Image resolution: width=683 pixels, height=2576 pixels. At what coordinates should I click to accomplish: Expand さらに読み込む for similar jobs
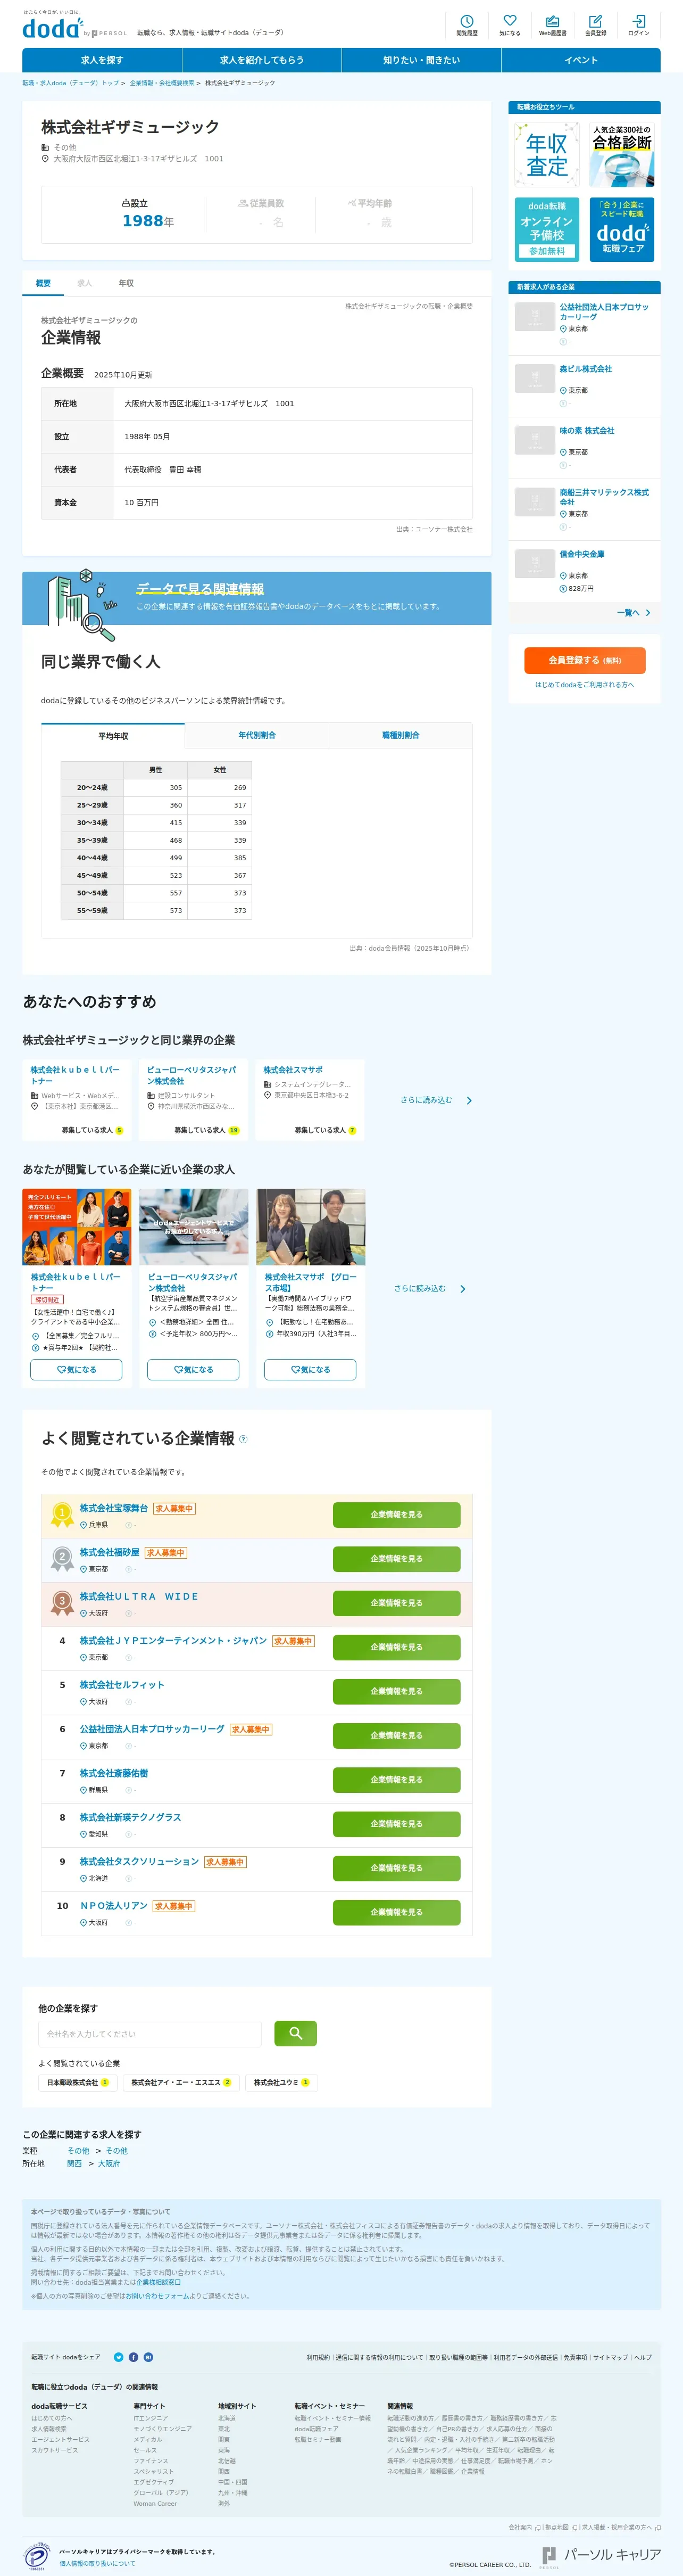click(x=430, y=1289)
